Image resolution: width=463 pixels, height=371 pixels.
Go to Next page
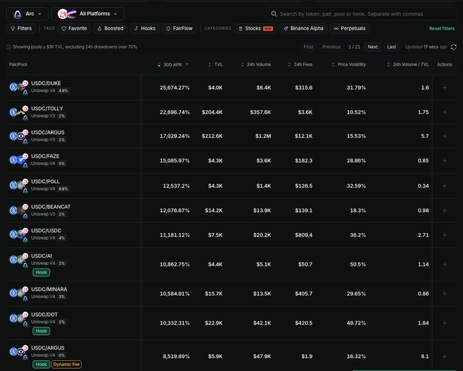[372, 47]
